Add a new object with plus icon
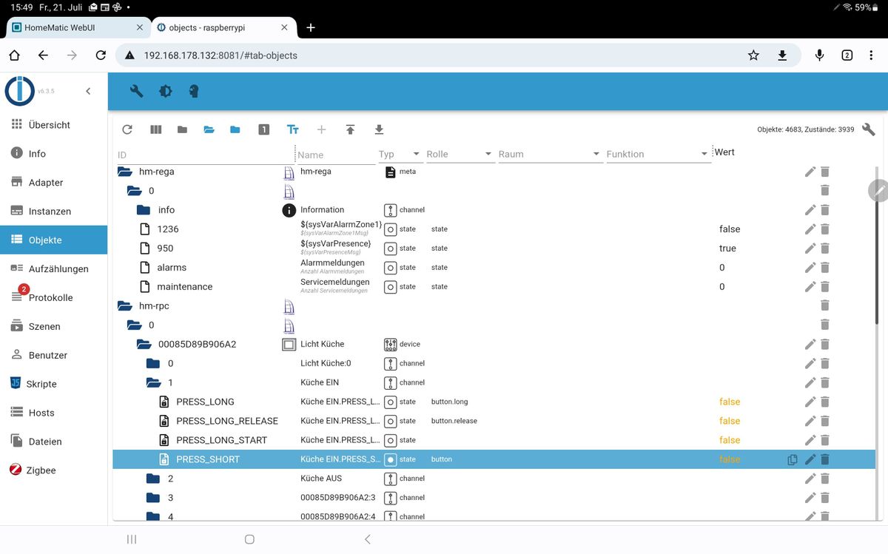The width and height of the screenshot is (888, 554). pos(321,129)
